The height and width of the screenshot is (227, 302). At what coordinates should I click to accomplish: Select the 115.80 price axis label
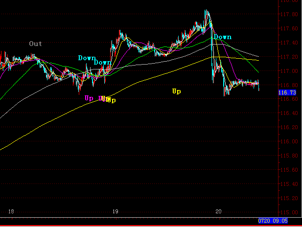(x=289, y=156)
